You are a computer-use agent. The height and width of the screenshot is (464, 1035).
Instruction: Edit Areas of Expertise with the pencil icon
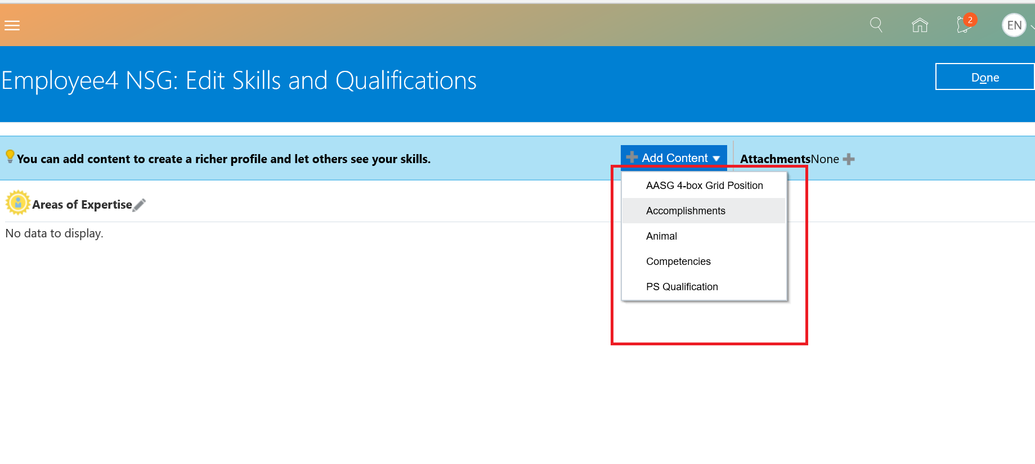(x=140, y=205)
